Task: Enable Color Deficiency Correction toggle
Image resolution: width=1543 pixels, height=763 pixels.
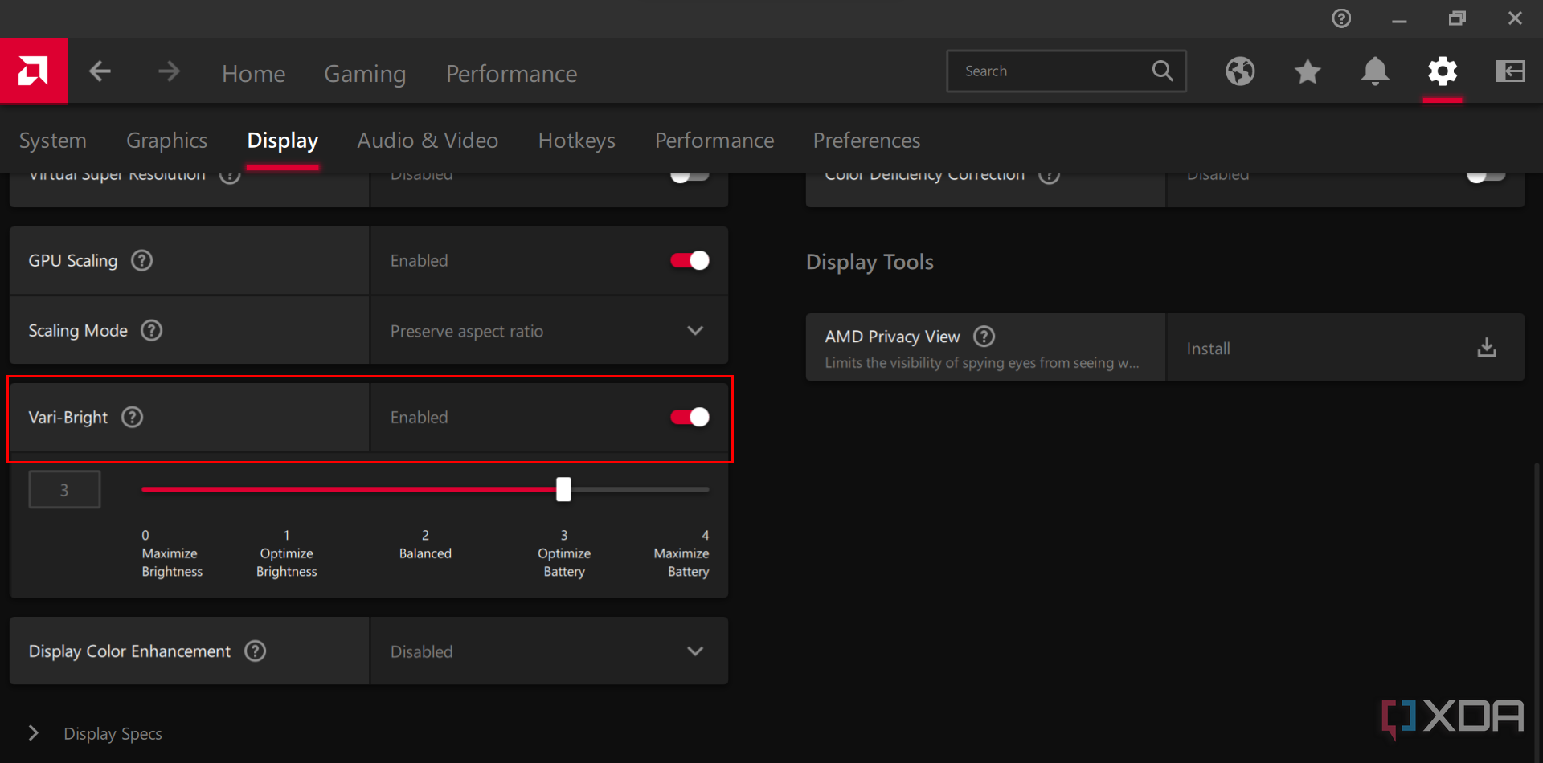Action: click(x=1485, y=176)
